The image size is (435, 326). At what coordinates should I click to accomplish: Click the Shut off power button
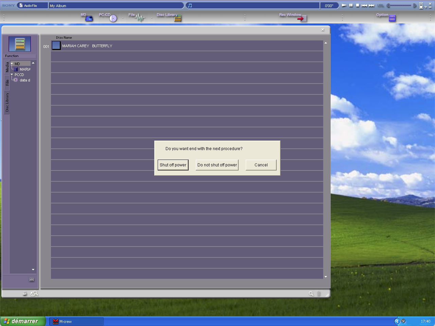[173, 165]
